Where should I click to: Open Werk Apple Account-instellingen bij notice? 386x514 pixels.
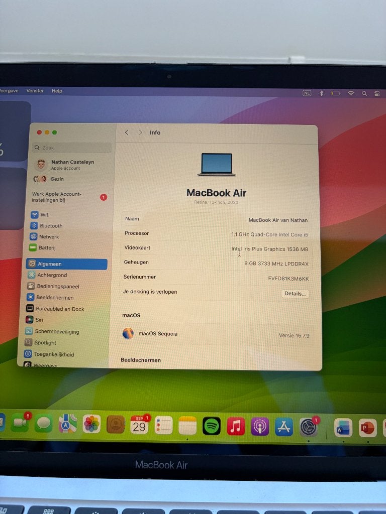click(x=69, y=197)
